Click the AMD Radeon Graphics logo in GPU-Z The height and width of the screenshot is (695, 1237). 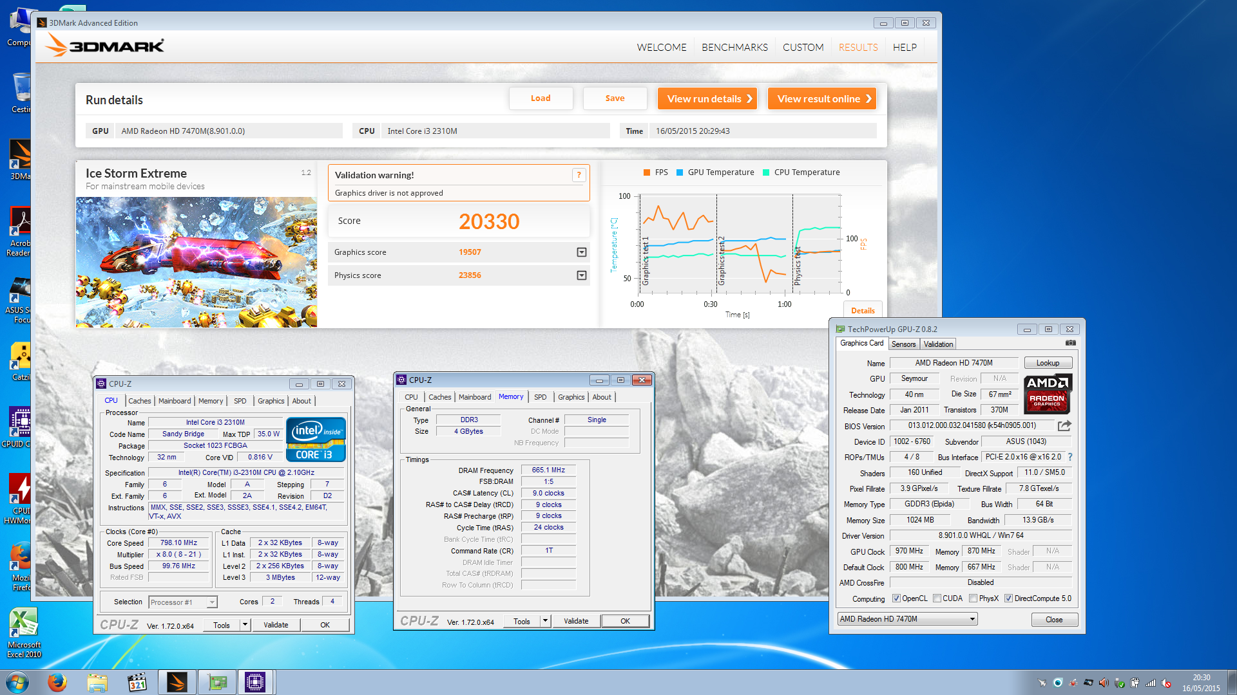(1048, 393)
